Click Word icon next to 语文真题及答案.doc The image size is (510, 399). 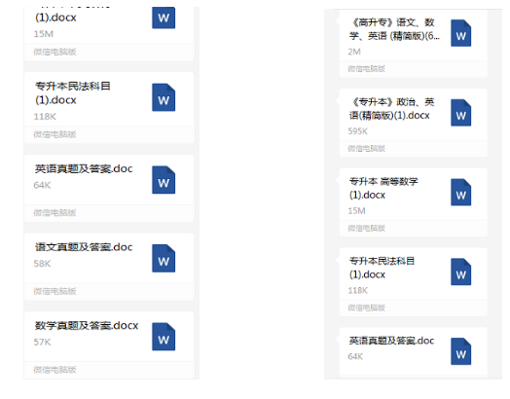pos(164,258)
